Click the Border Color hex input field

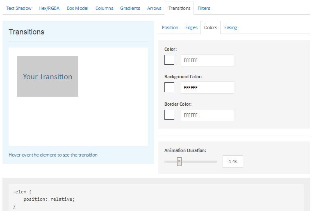click(207, 115)
